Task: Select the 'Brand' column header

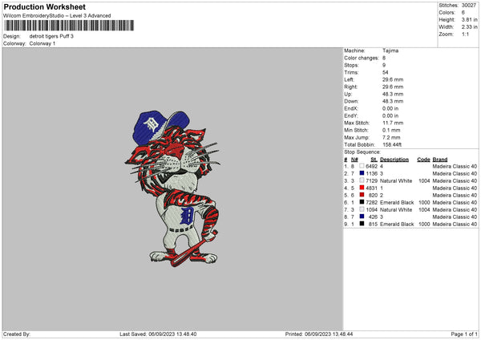Action: 440,160
